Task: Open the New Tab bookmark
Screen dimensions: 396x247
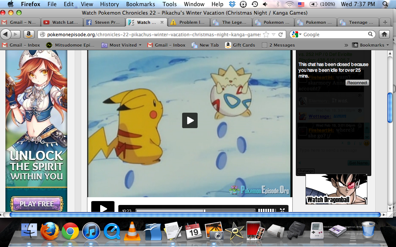Action: 205,45
